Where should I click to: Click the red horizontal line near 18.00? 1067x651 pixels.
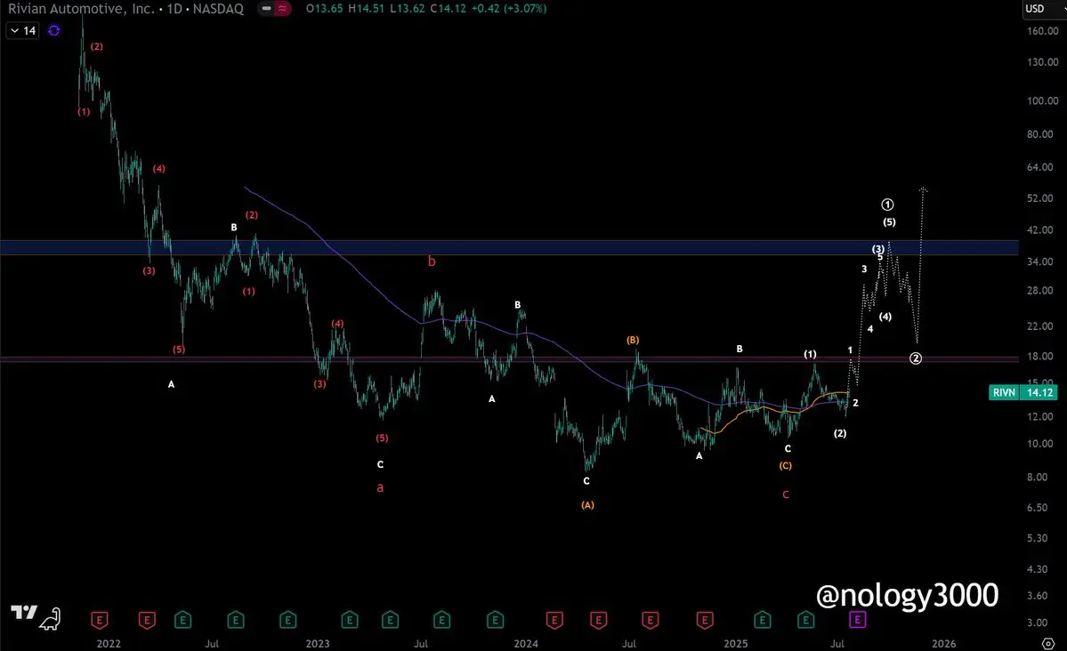pos(509,359)
